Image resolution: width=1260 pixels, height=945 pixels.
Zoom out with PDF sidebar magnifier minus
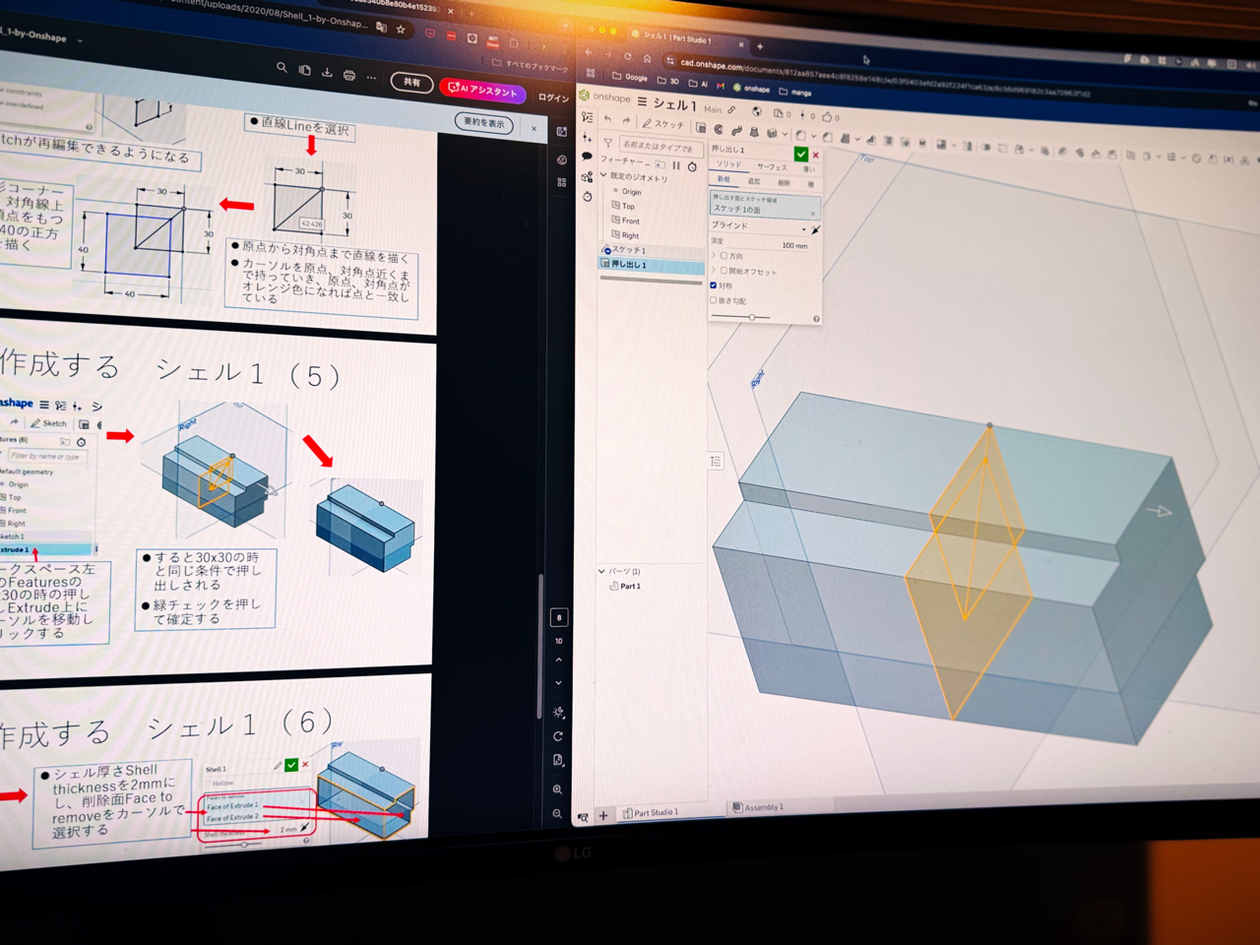point(557,813)
